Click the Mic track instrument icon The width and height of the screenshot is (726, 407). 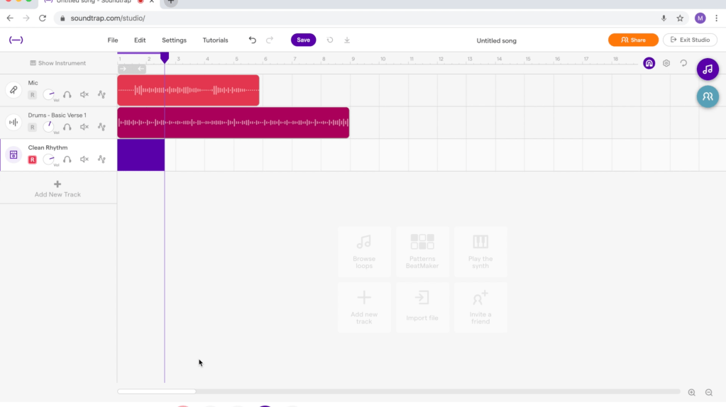click(13, 90)
